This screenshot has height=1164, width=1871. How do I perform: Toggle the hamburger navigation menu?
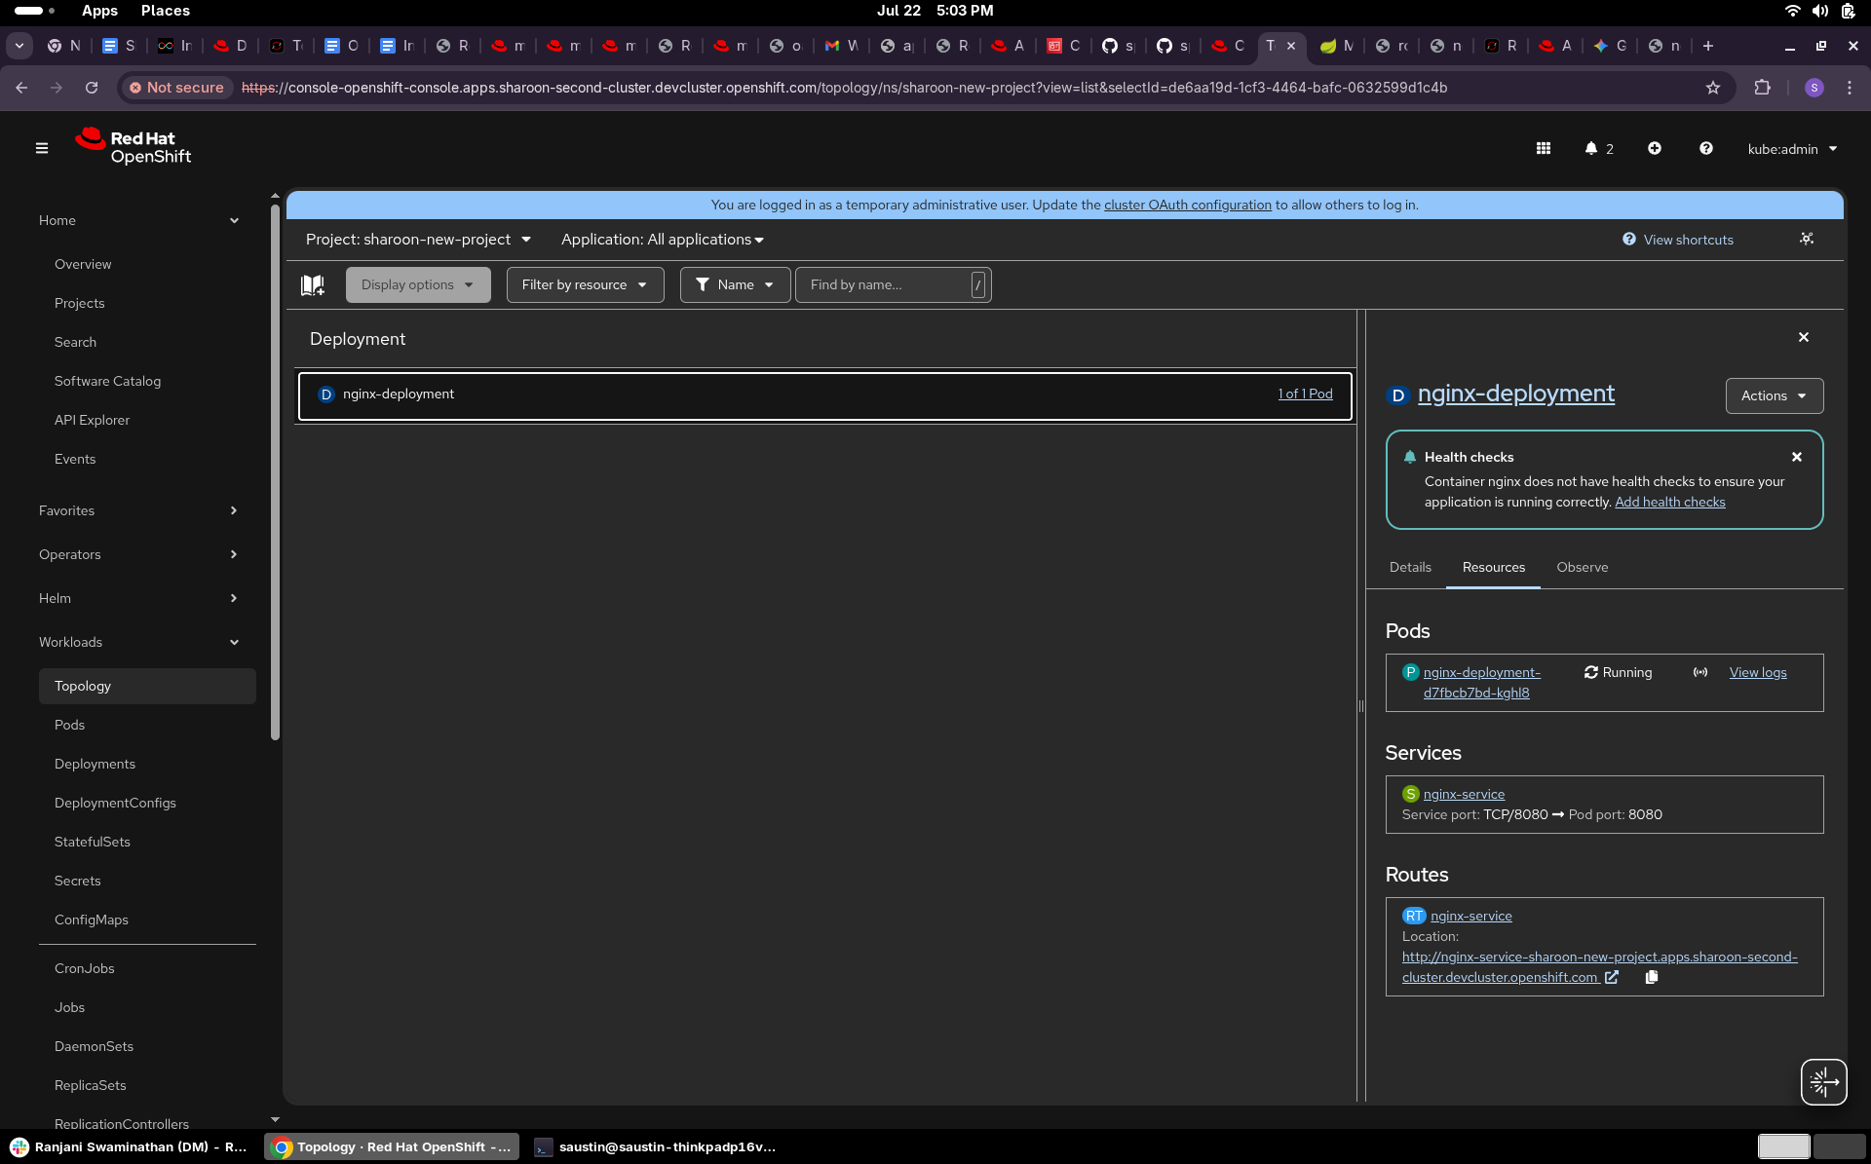[x=42, y=148]
